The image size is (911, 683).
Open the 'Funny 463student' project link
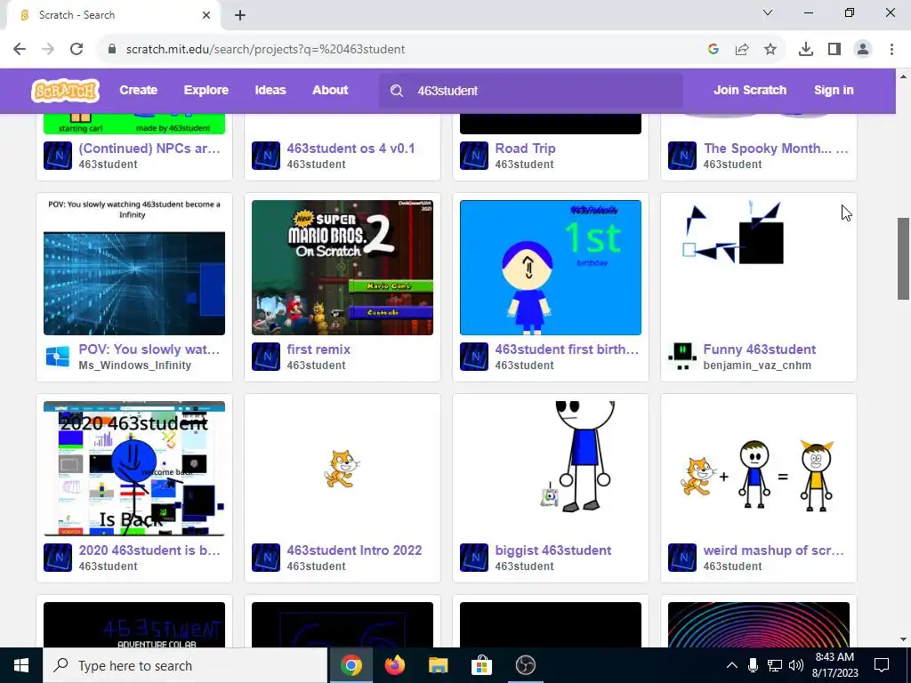[760, 349]
